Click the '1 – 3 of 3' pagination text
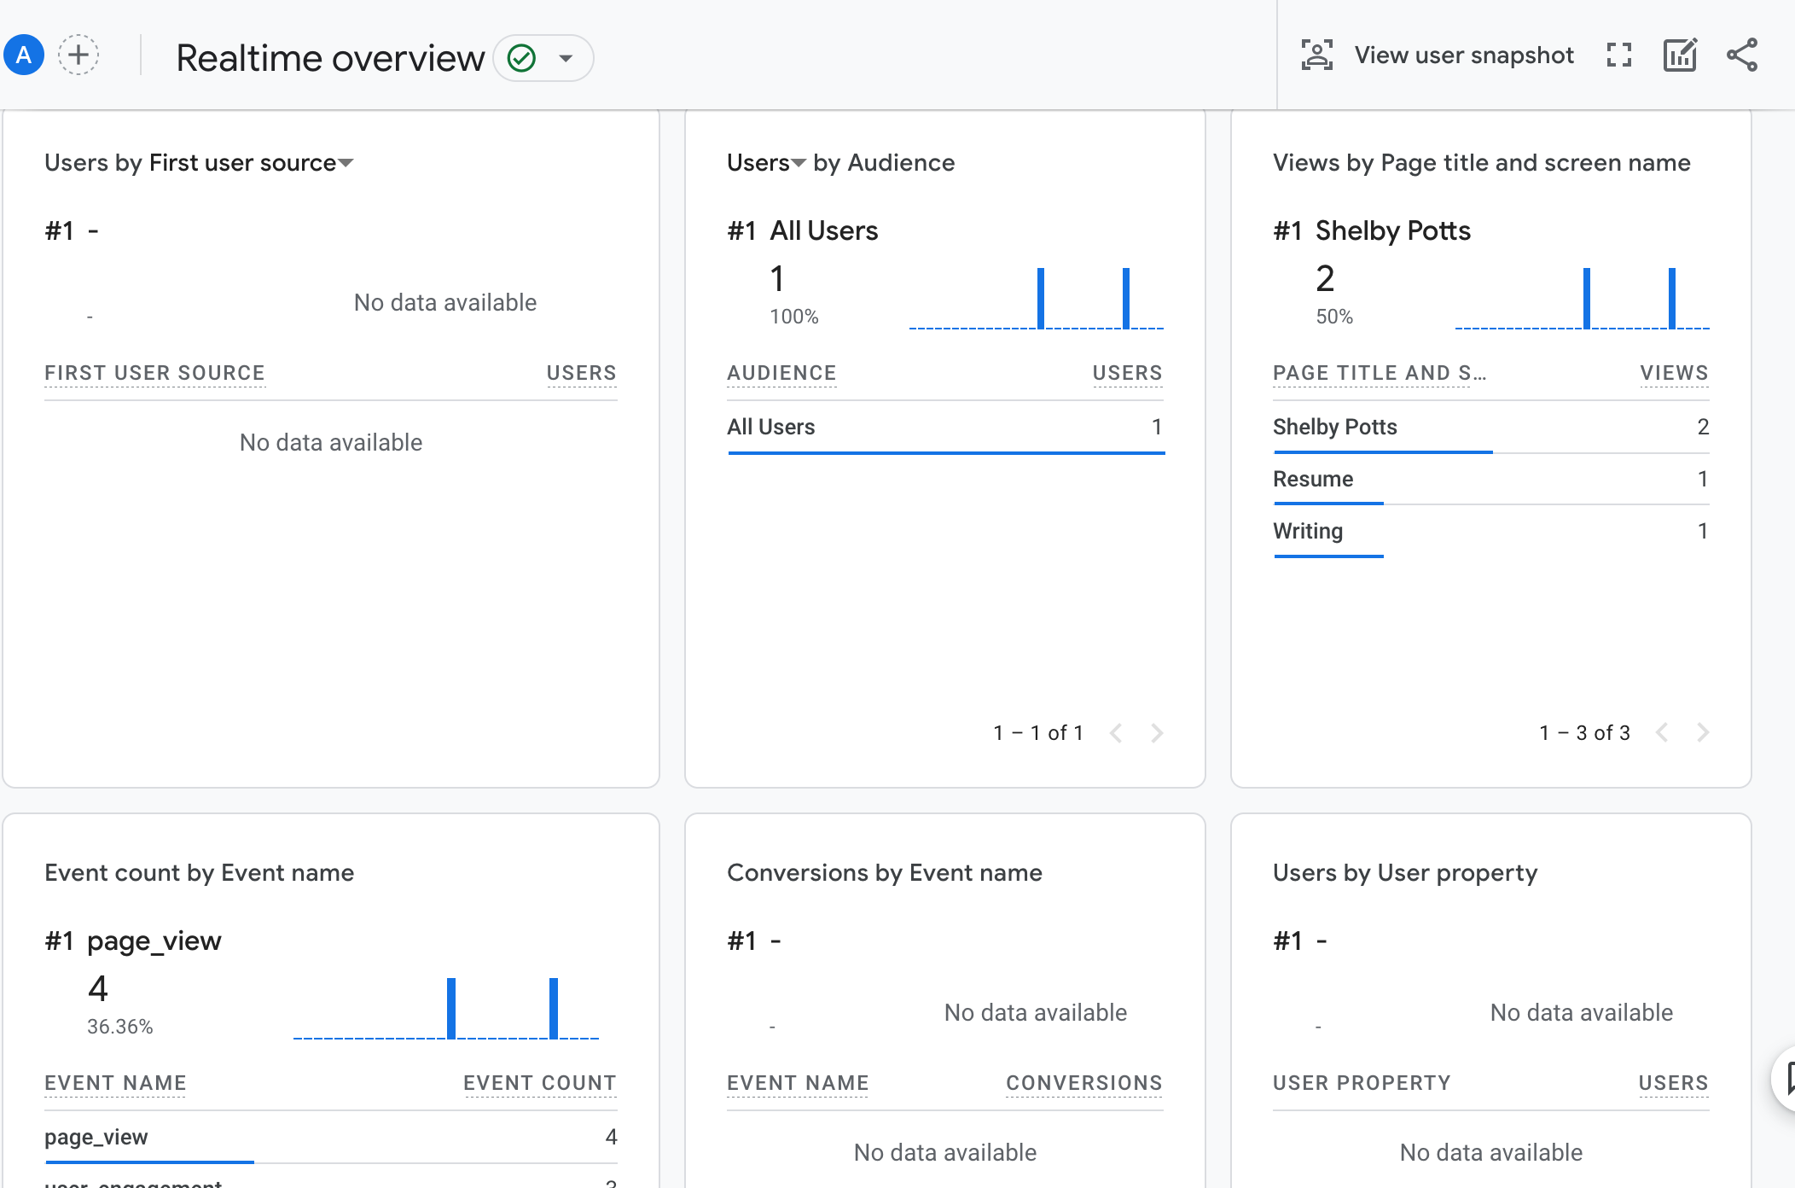1795x1188 pixels. (x=1584, y=733)
